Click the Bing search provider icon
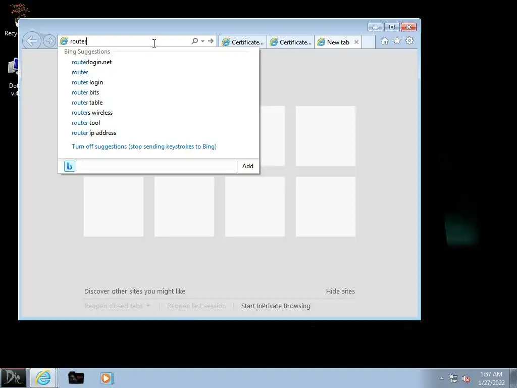517x388 pixels. pyautogui.click(x=70, y=166)
